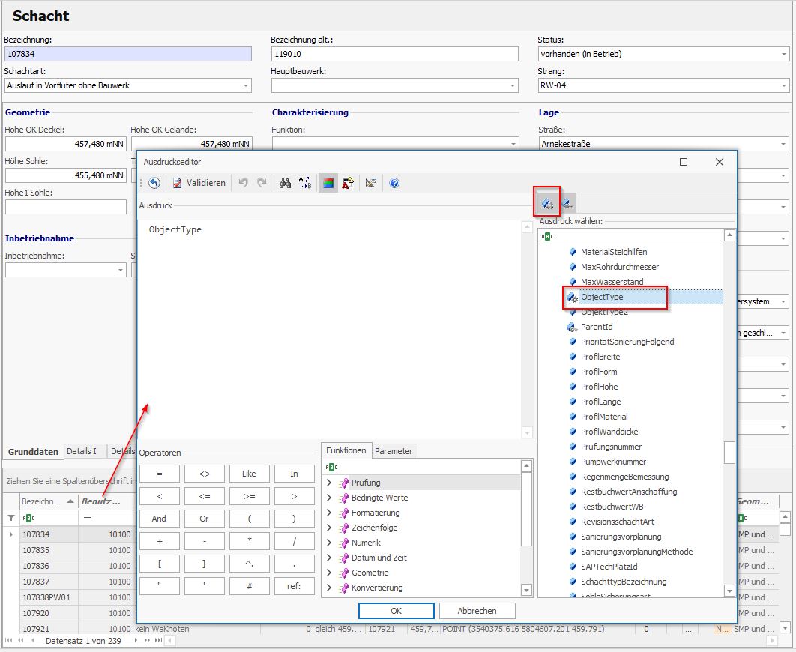Switch to the Details I tab
This screenshot has height=652, width=796.
pos(82,451)
